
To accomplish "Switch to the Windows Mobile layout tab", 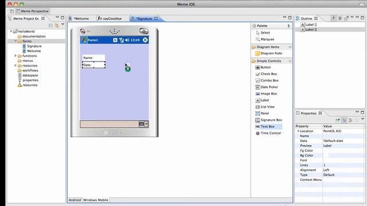I will (96, 200).
